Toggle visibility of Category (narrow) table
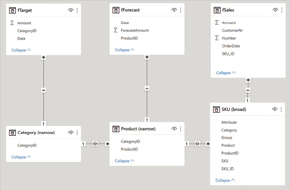This screenshot has width=290, height=190. pyautogui.click(x=71, y=133)
